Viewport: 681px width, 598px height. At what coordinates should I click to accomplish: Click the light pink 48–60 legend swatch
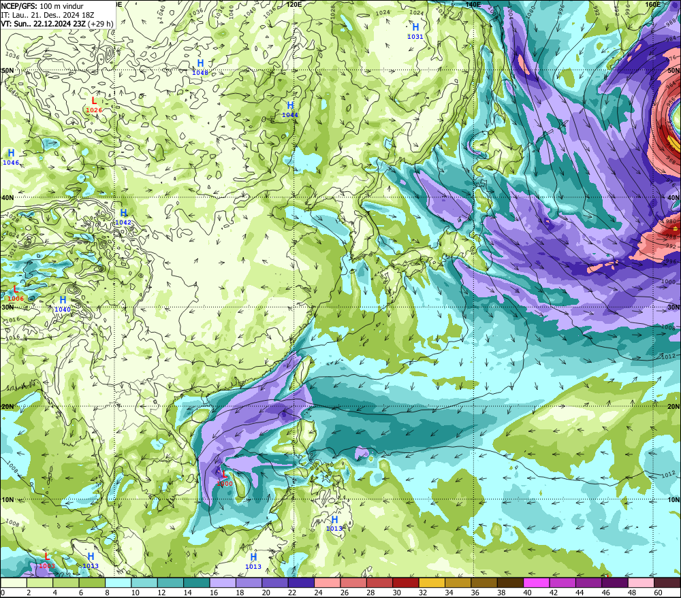tap(641, 583)
